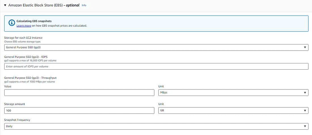Viewport: 312px width, 135px height.
Task: Click the Info link beside the EBS heading
Action: pos(84,5)
